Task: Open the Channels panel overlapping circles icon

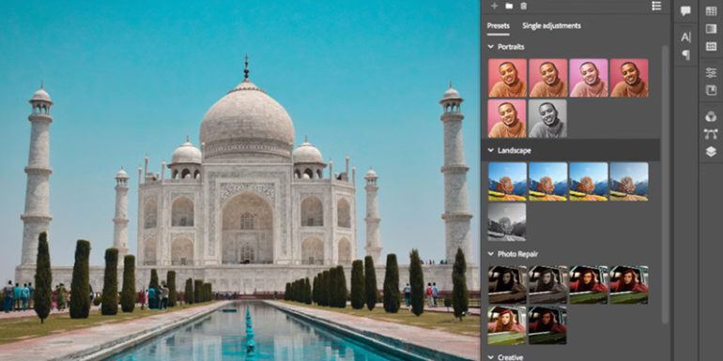Action: coord(711,116)
